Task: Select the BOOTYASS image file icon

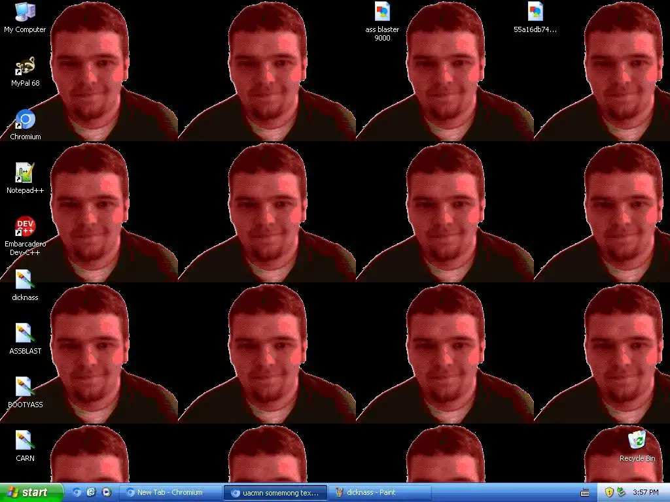Action: tap(25, 393)
